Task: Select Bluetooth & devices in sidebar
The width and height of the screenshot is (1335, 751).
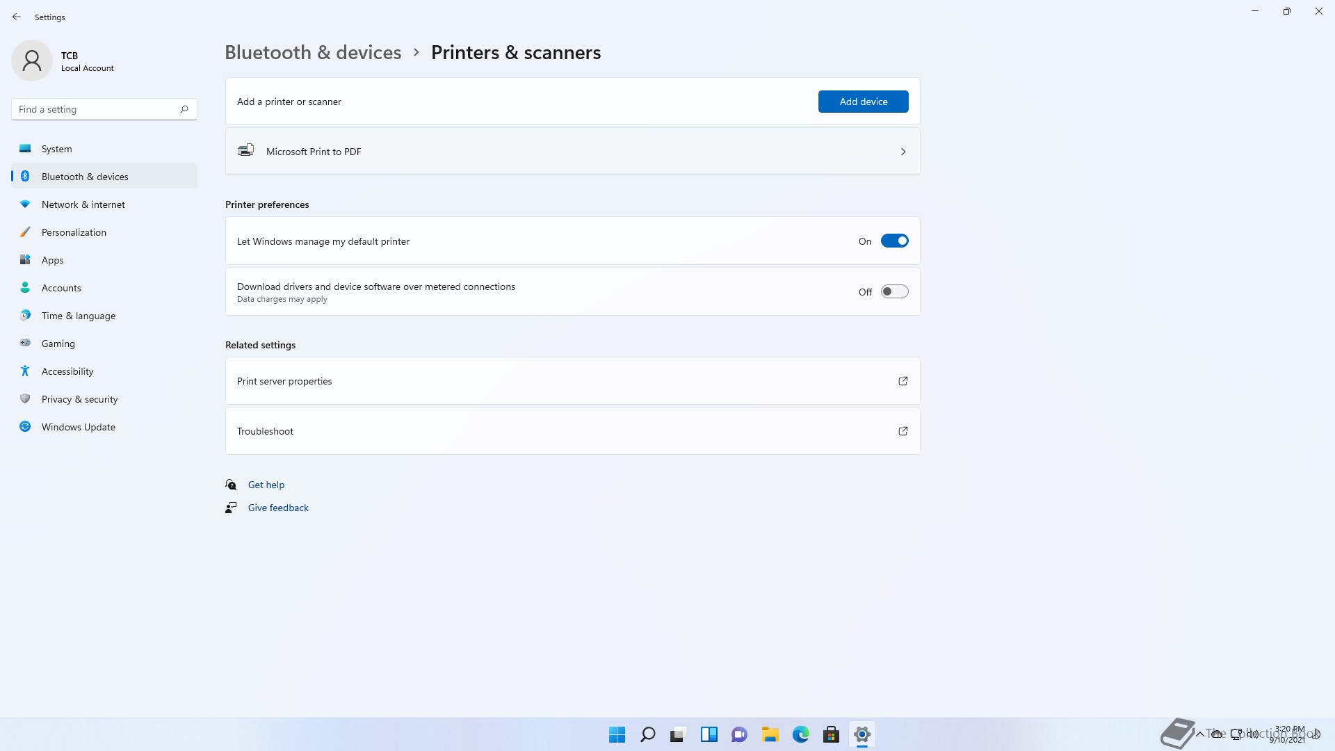Action: (104, 176)
